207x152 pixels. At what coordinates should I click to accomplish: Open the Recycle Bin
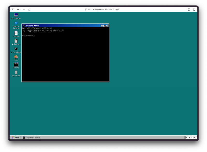(16, 73)
